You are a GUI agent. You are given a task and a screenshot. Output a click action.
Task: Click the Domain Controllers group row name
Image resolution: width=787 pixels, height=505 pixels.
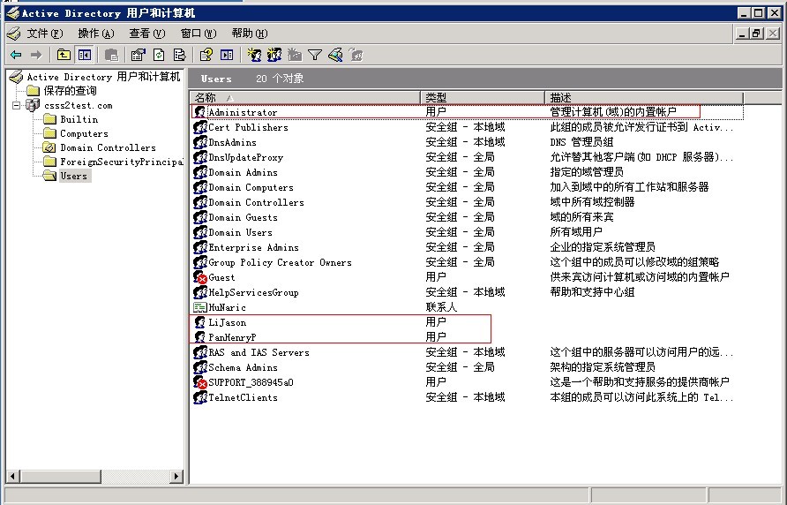point(256,202)
